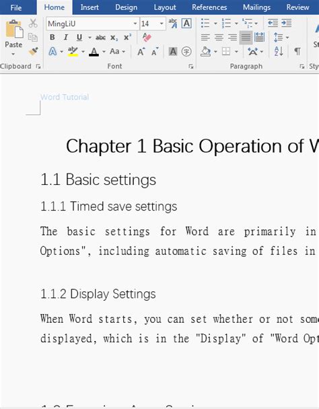Image resolution: width=319 pixels, height=409 pixels.
Task: Toggle Underline formatting
Action: point(79,38)
